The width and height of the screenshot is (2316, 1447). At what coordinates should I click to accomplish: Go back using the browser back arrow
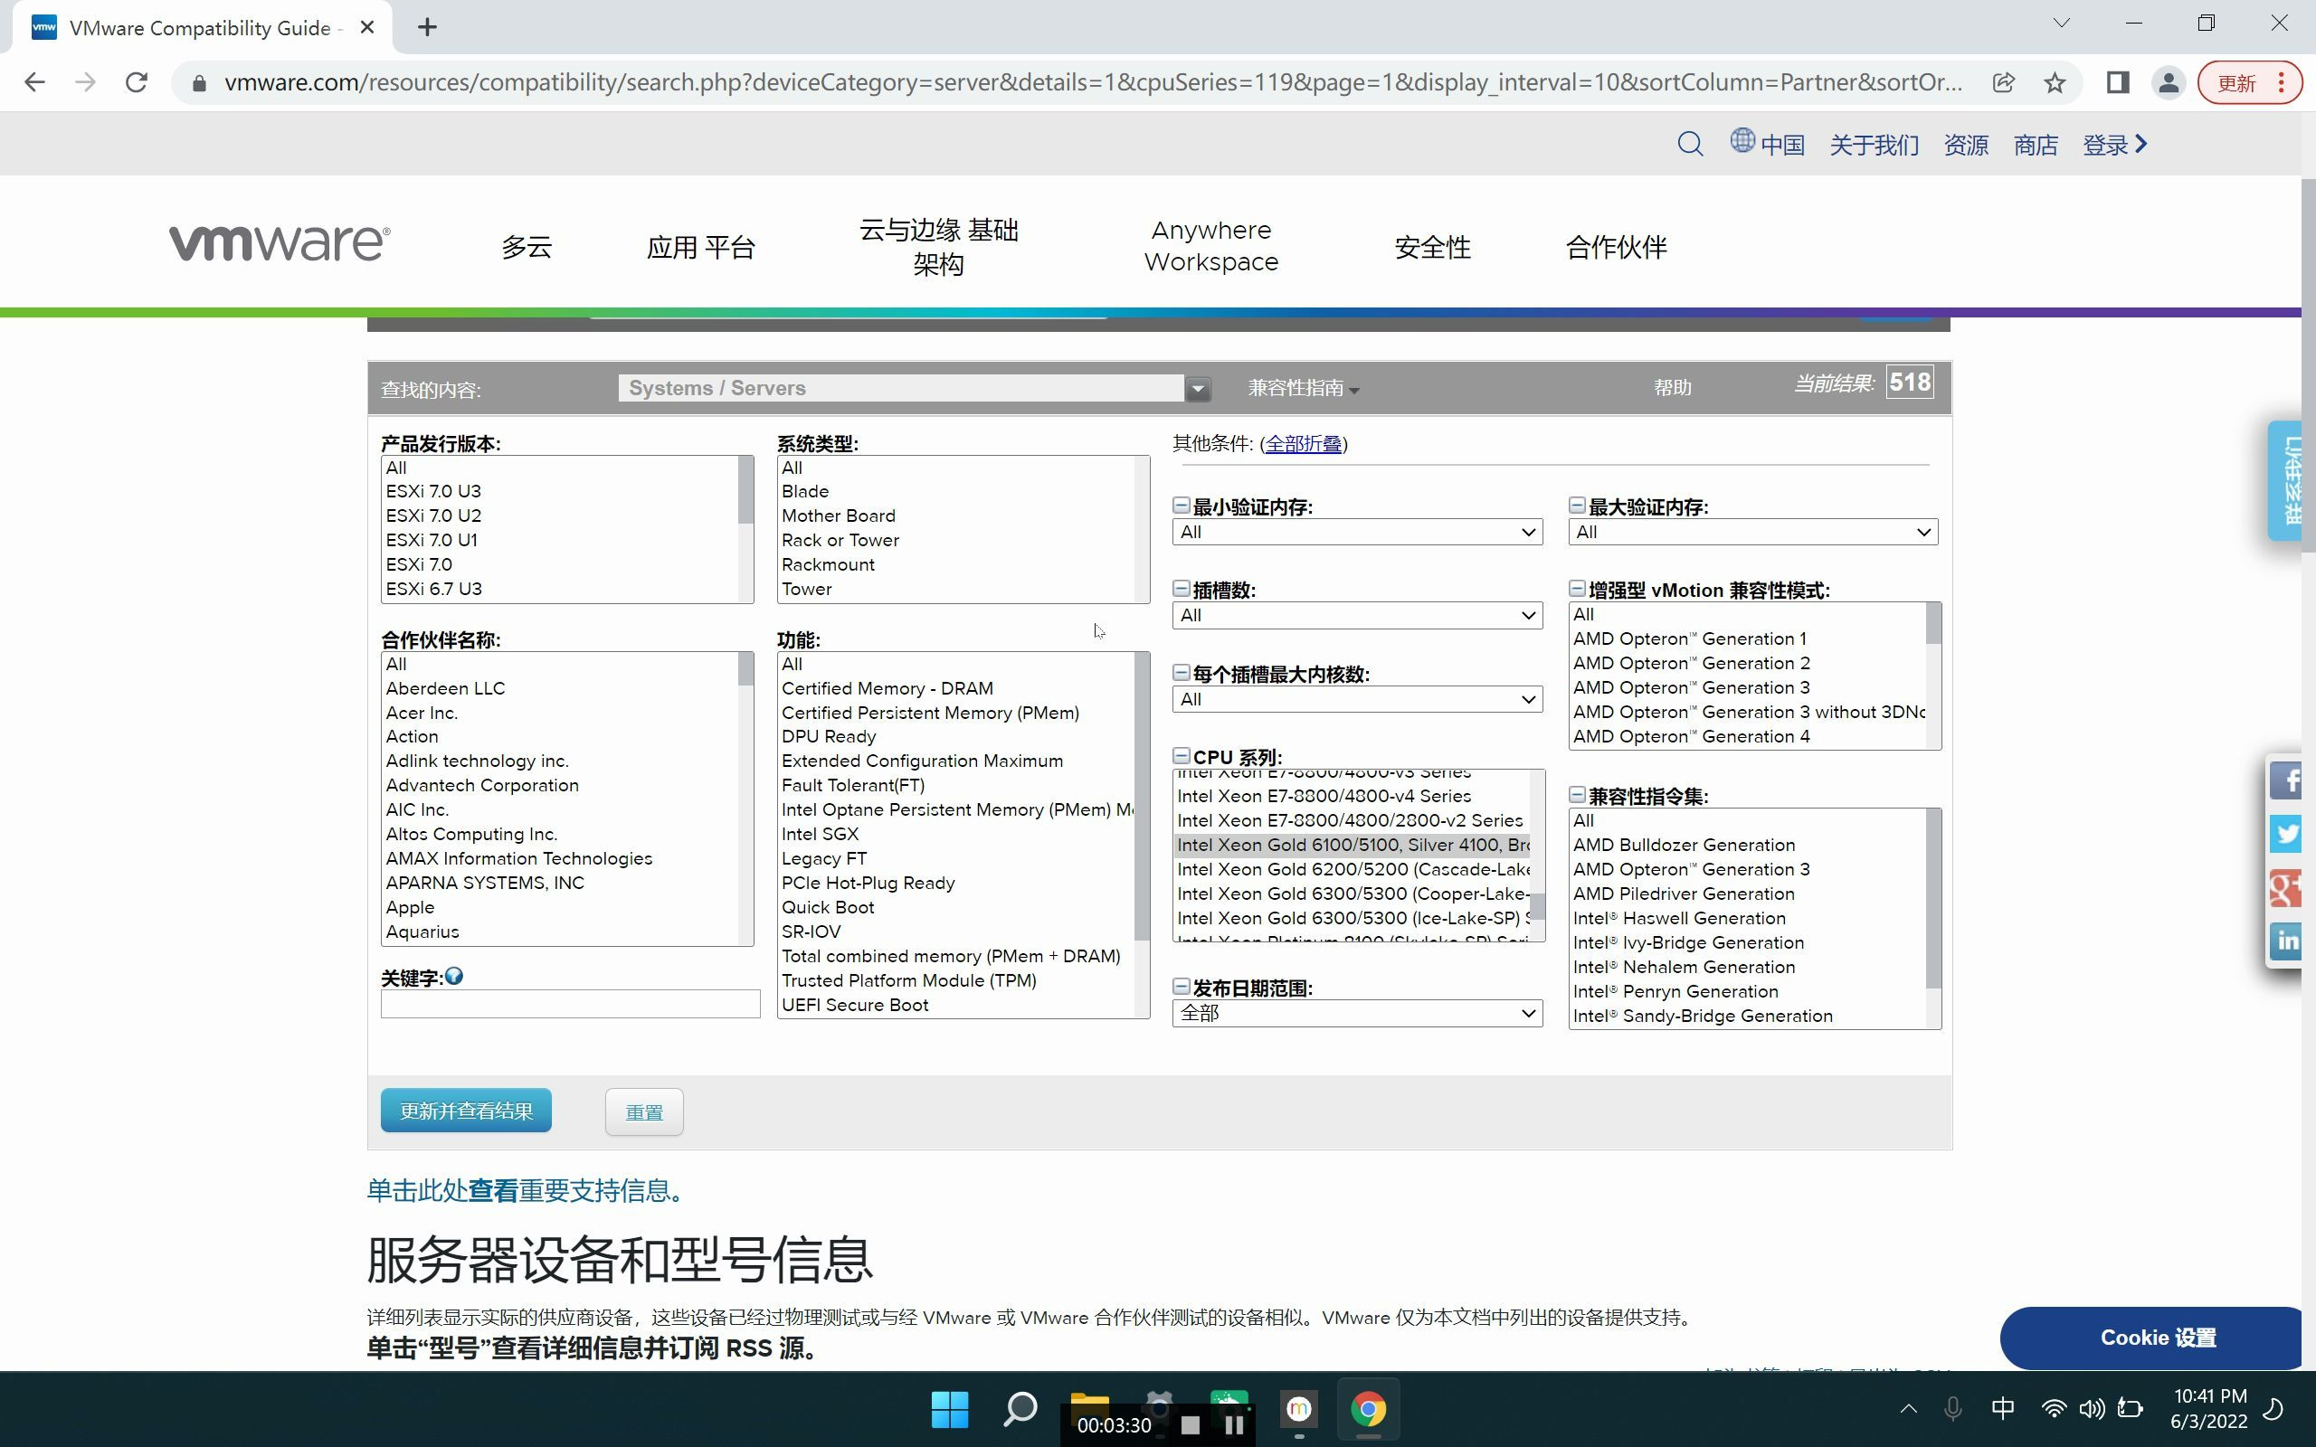tap(34, 82)
